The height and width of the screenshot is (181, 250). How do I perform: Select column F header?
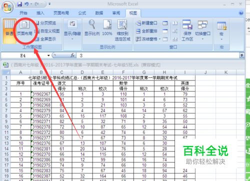click(123, 72)
